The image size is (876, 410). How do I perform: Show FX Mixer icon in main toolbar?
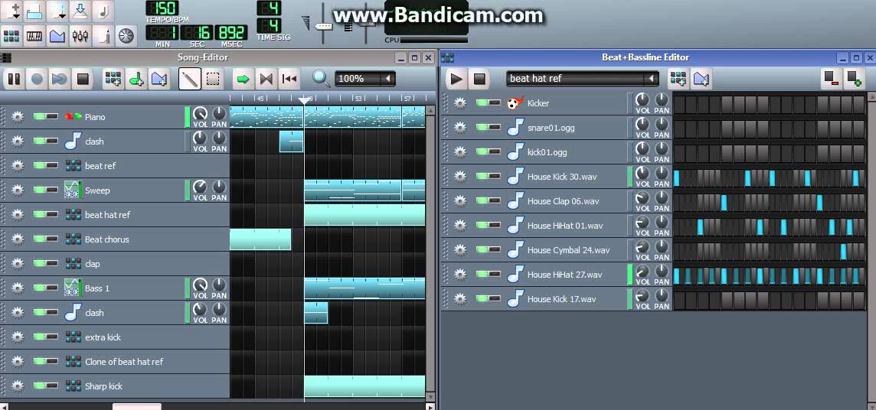point(80,36)
